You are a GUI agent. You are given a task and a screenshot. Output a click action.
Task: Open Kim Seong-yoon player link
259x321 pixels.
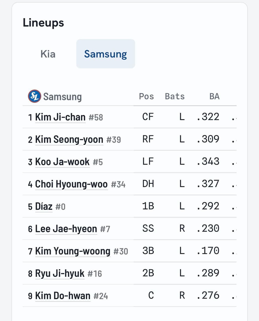coord(69,139)
